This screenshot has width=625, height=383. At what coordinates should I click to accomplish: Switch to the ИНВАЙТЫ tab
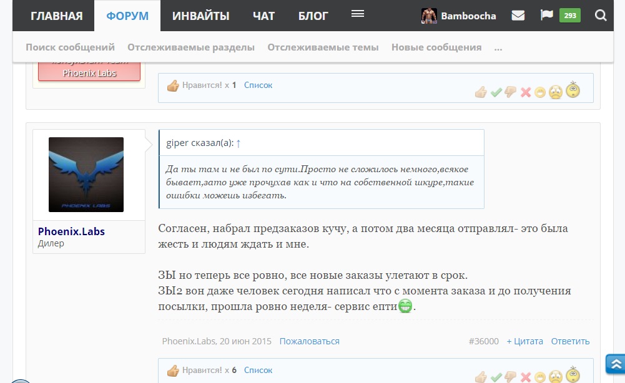(x=200, y=16)
